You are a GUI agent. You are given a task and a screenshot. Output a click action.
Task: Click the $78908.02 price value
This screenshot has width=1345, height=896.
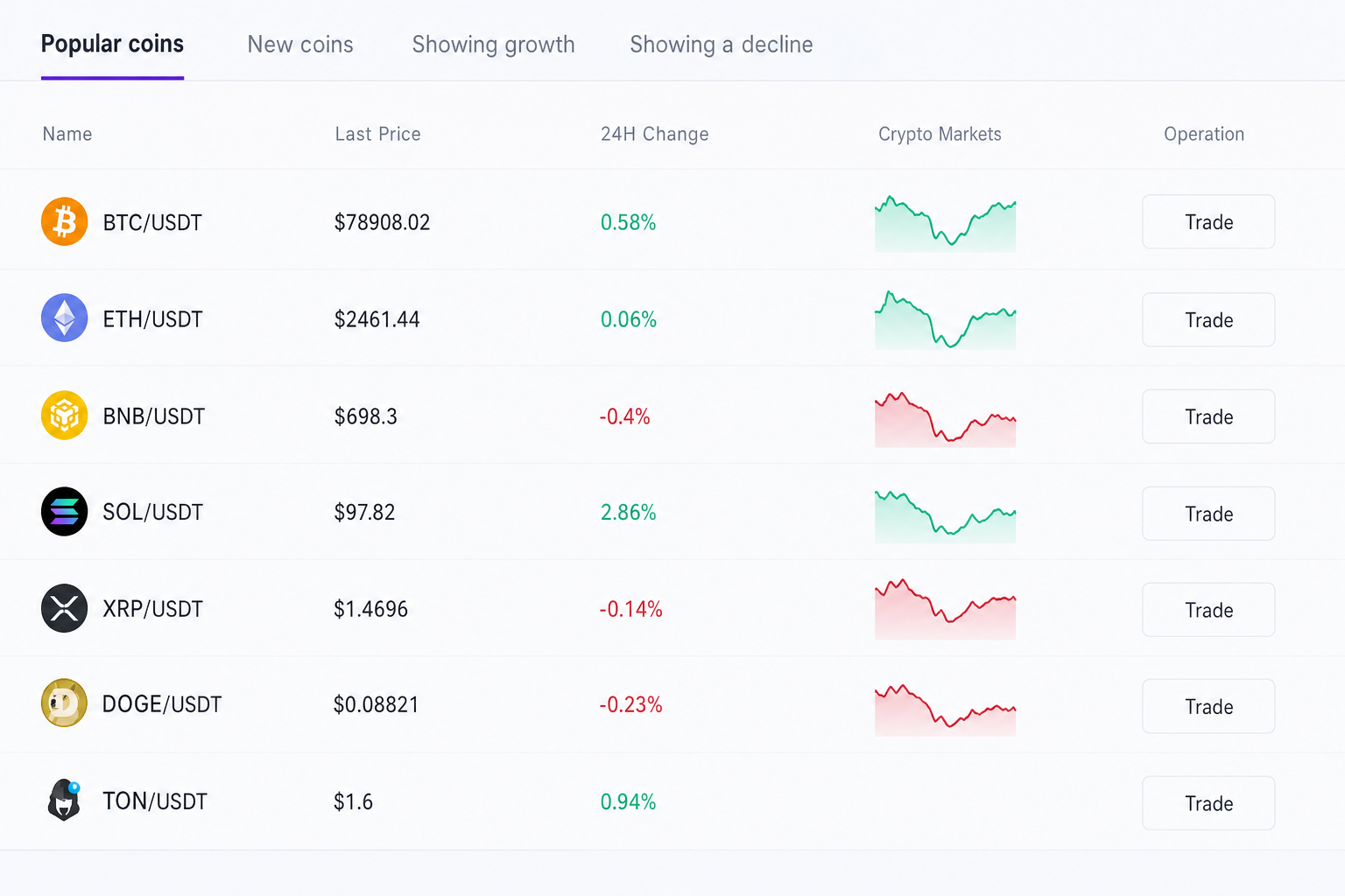point(382,222)
